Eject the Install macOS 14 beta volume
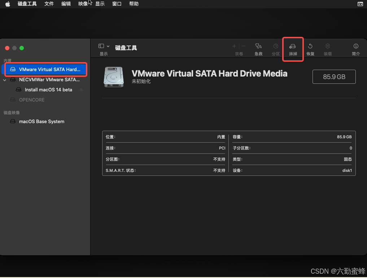The width and height of the screenshot is (367, 278). (x=82, y=90)
